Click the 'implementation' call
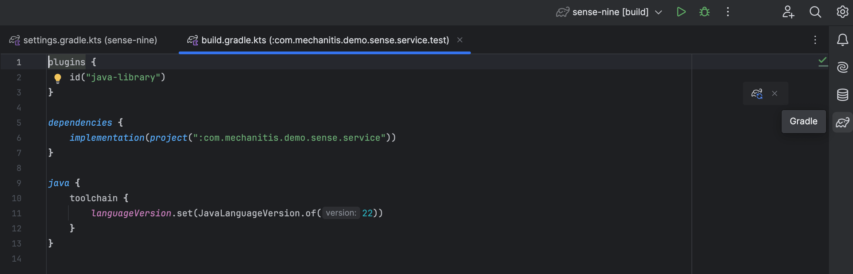The height and width of the screenshot is (274, 853). [107, 138]
